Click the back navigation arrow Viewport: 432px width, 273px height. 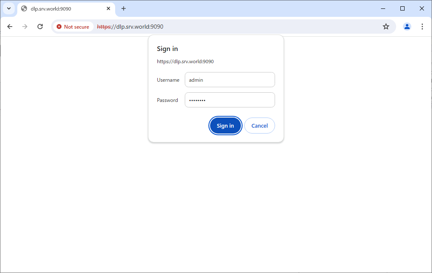pos(10,27)
